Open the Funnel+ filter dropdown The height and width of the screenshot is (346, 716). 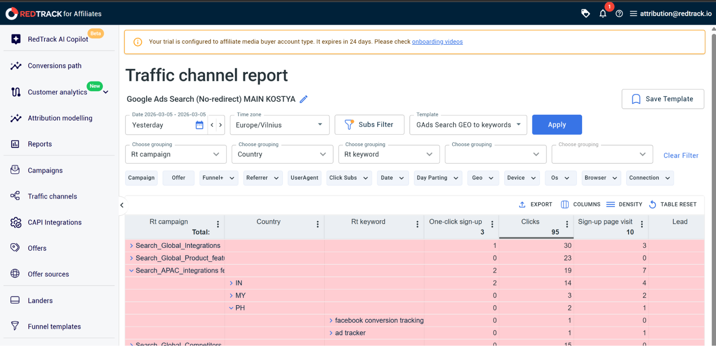pos(219,178)
